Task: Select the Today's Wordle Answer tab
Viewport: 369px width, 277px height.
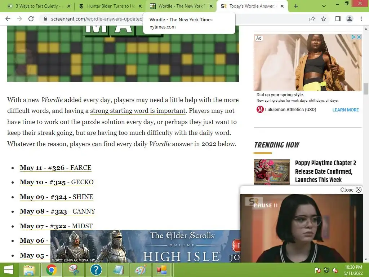Action: (252, 6)
